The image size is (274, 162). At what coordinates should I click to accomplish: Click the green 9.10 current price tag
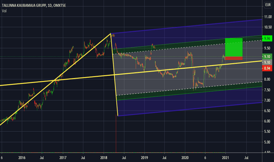[x=267, y=57]
